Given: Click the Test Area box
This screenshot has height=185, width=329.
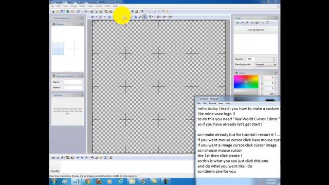Looking at the screenshot, I should tap(67, 112).
